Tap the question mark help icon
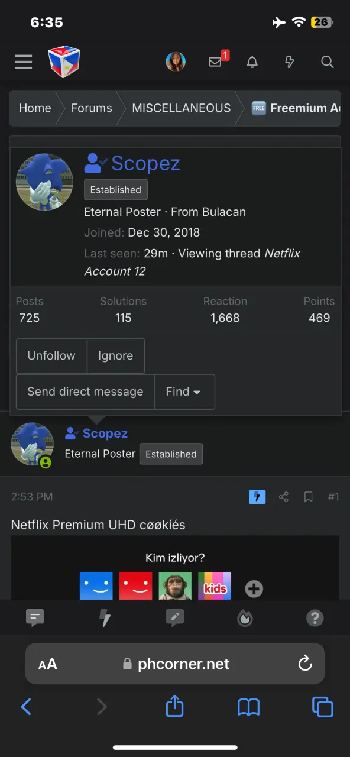This screenshot has height=757, width=350. 315,618
